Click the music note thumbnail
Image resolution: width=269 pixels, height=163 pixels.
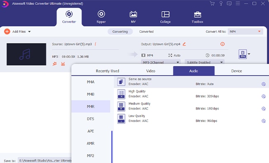(x=26, y=54)
